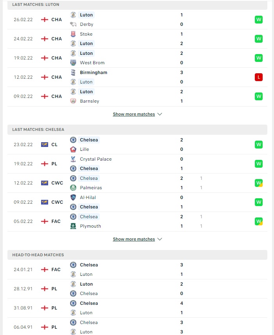
Task: Click the Stoke club crest
Action: 73,34
